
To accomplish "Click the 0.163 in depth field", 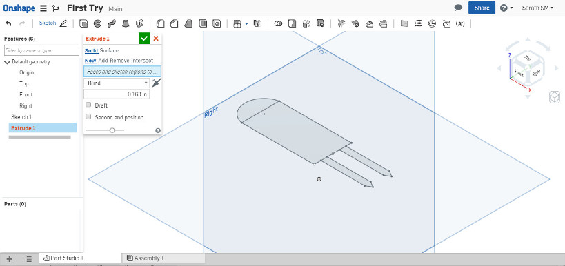I will (x=117, y=94).
